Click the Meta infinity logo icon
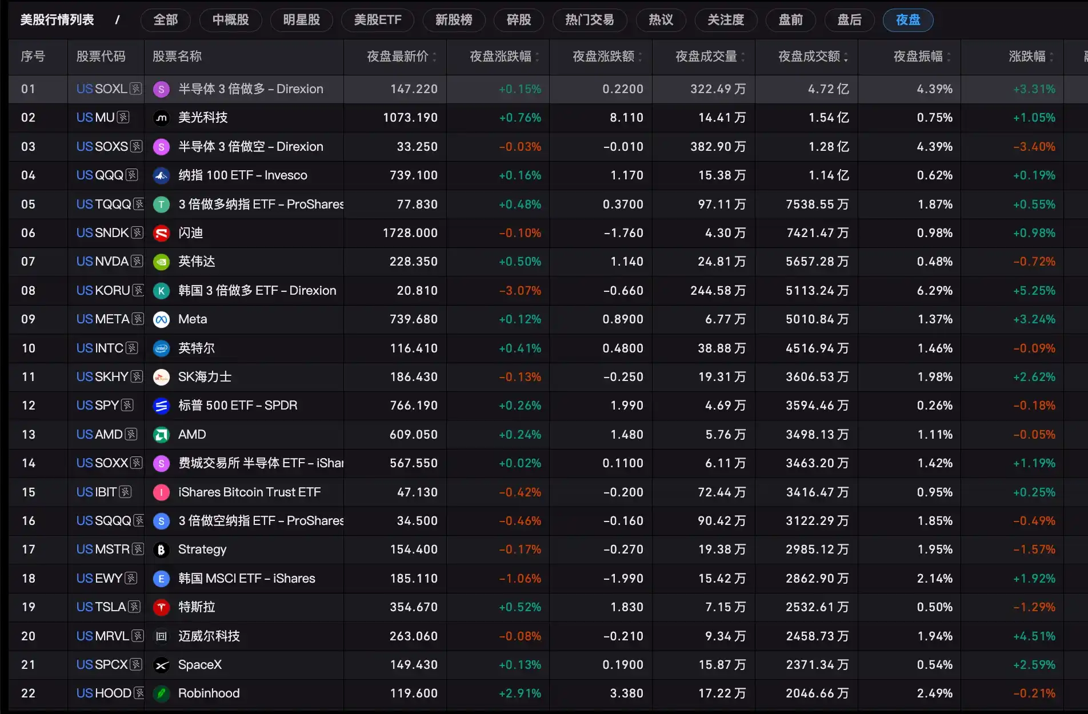1088x714 pixels. (x=162, y=319)
